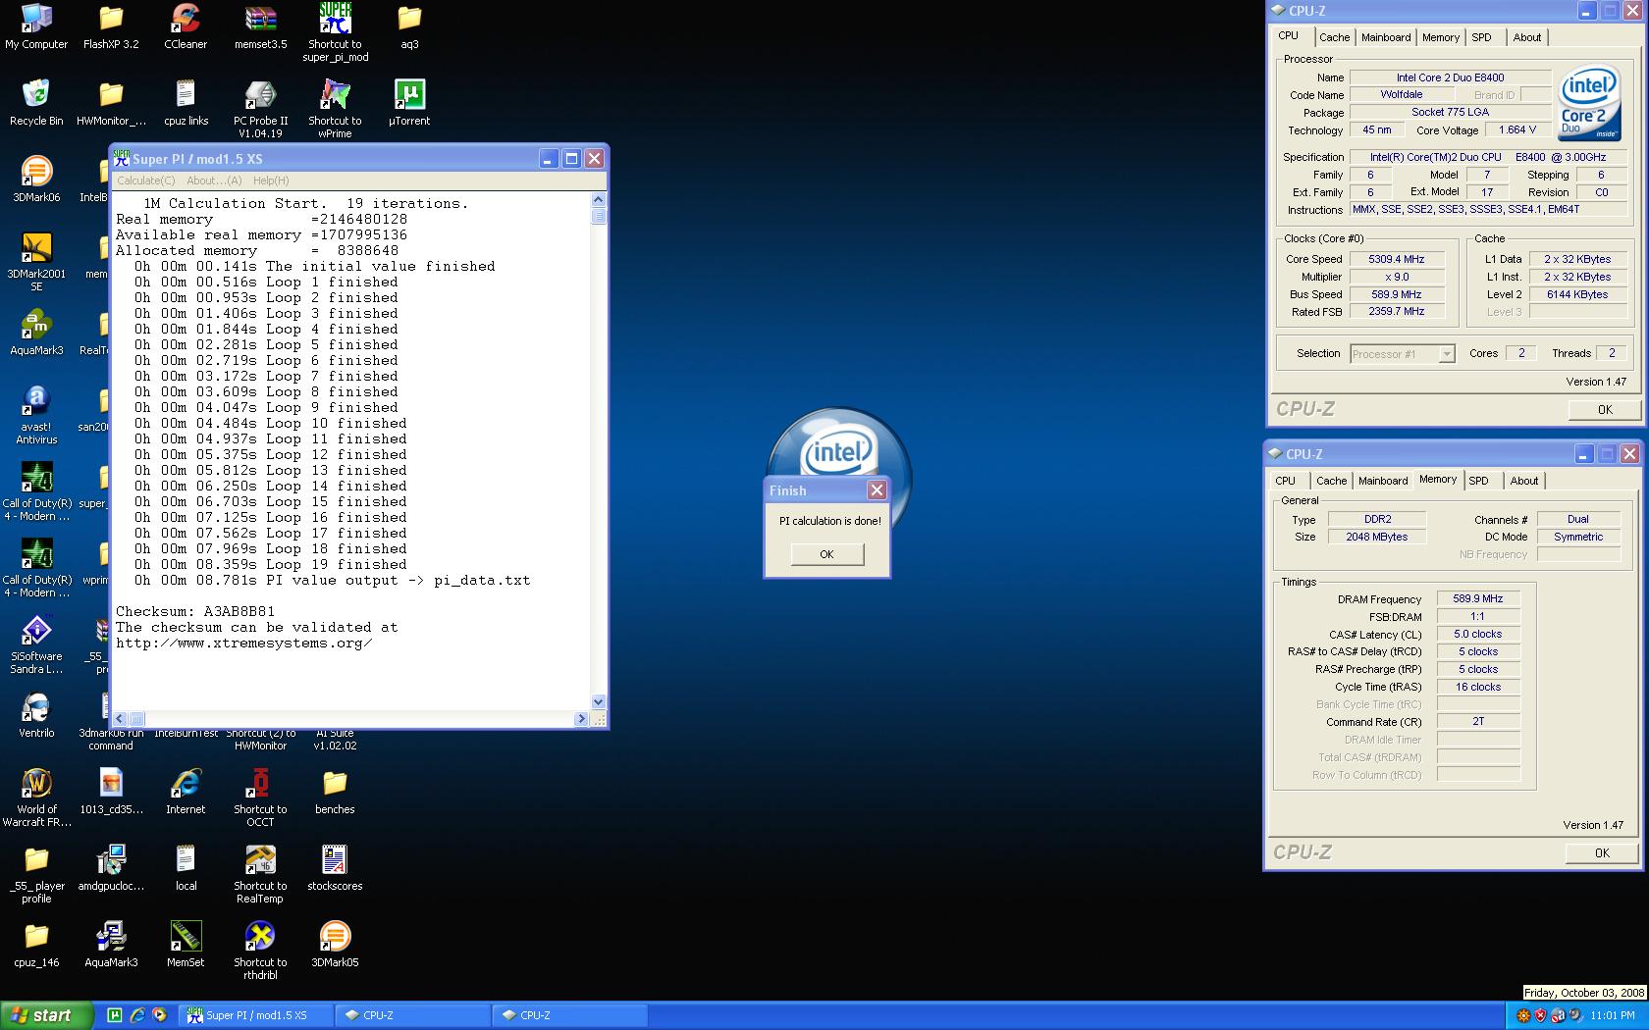Open the local text file icon

[x=186, y=868]
